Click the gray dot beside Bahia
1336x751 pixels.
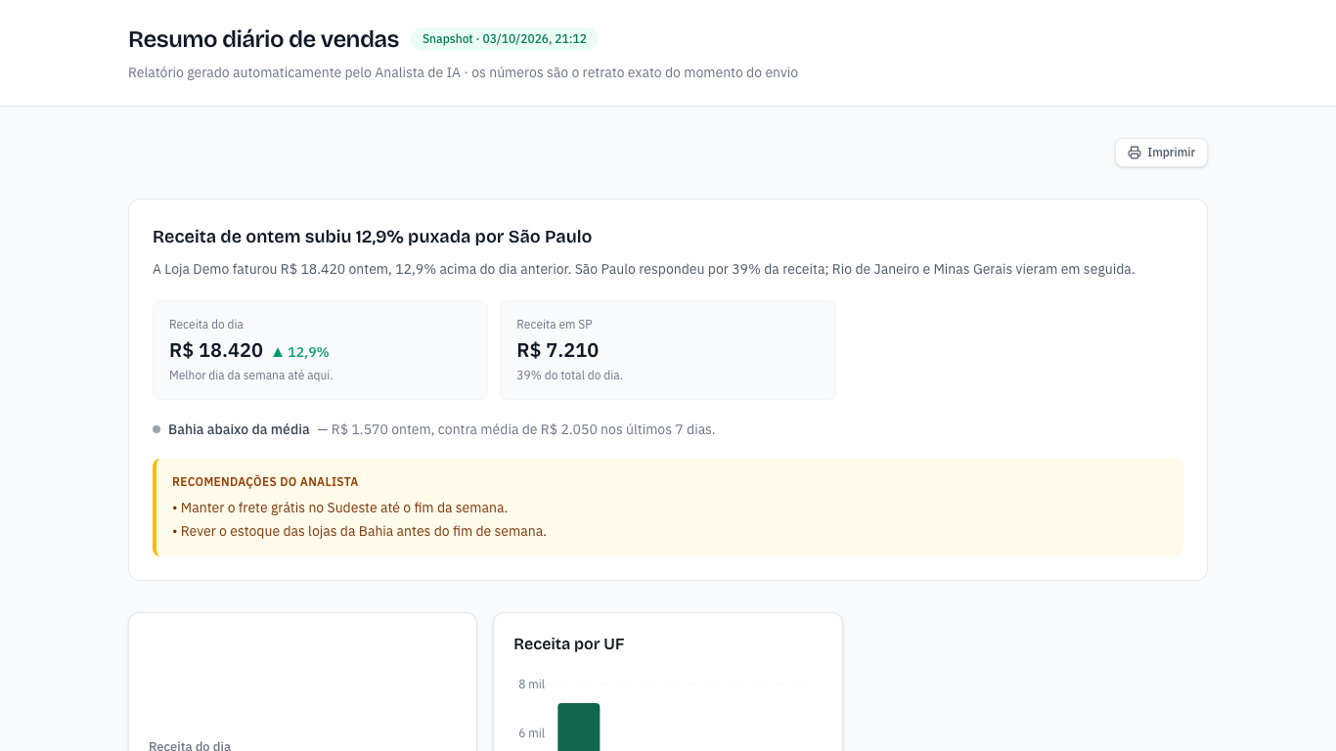click(156, 429)
